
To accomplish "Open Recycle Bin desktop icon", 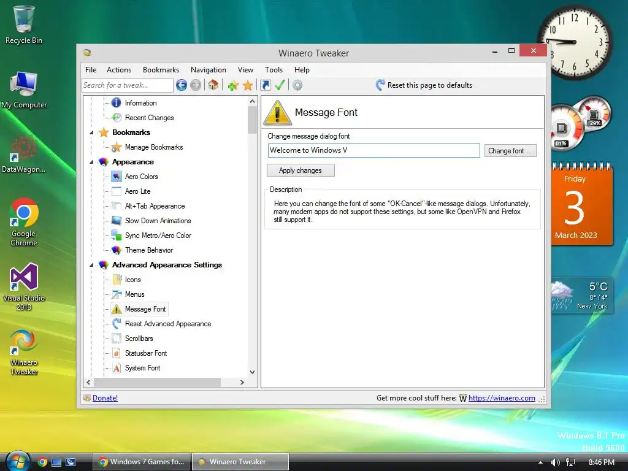I will (x=24, y=25).
